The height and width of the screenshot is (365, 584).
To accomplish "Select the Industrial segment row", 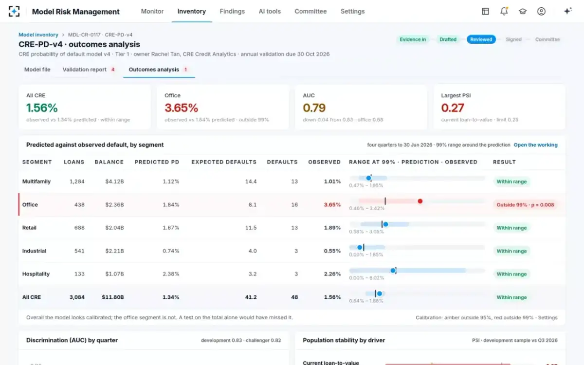I will click(292, 251).
